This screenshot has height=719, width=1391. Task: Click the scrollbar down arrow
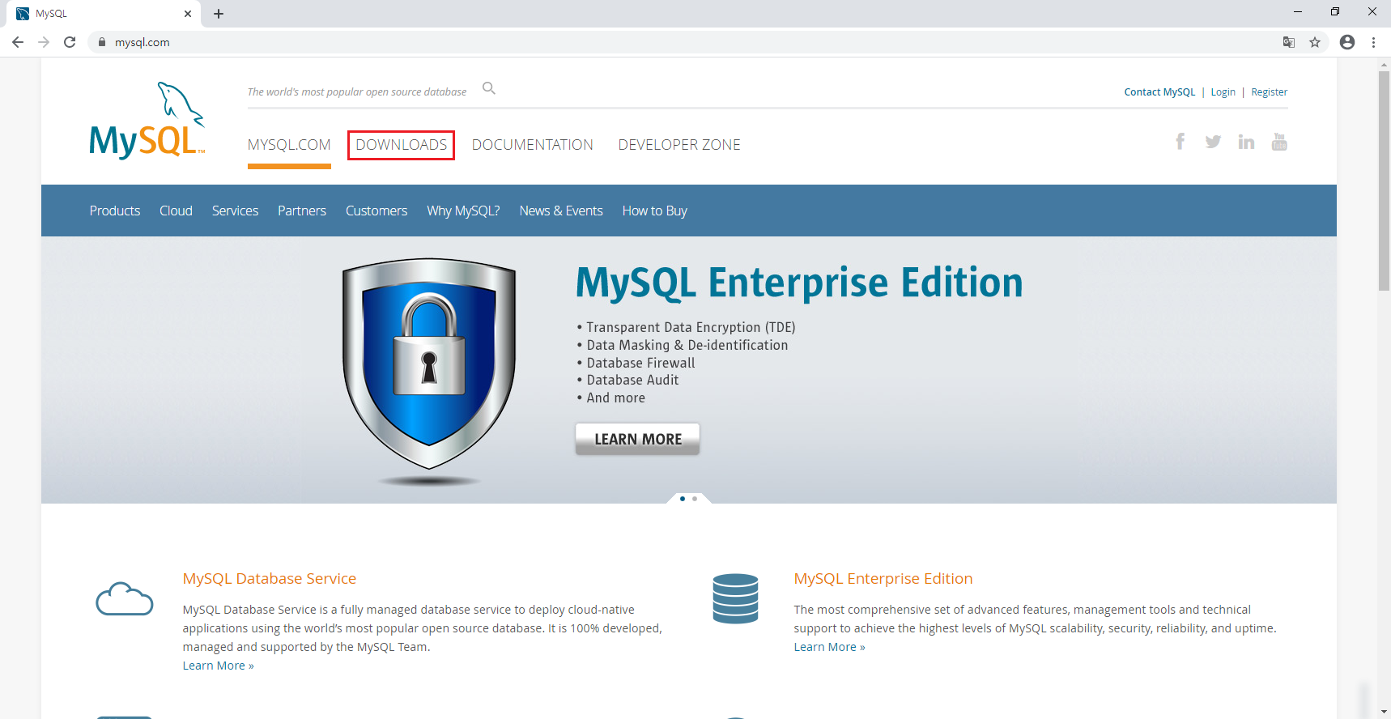(x=1384, y=712)
